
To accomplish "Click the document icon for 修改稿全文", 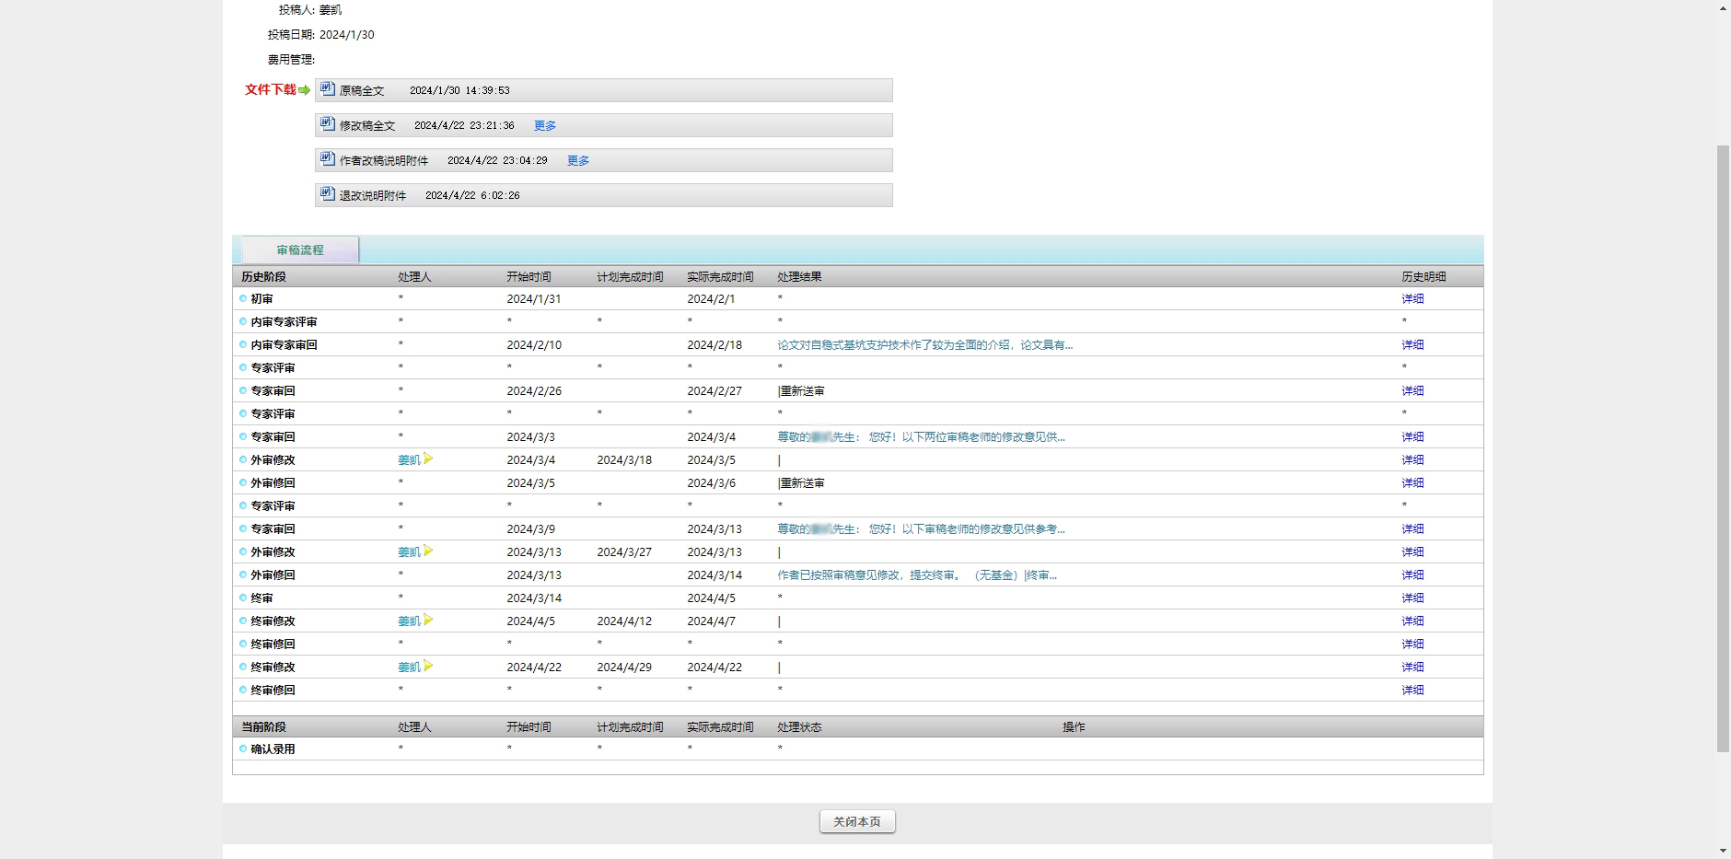I will coord(327,123).
